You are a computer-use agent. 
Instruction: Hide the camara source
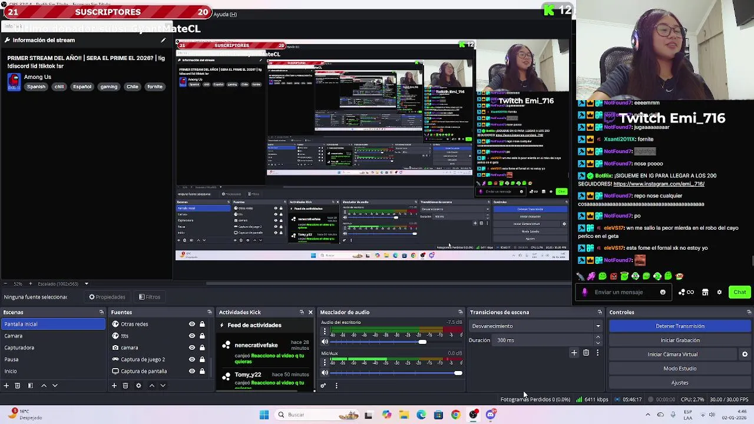click(x=191, y=347)
